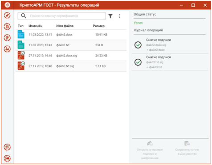Sort by the Тип column header

[20, 26]
